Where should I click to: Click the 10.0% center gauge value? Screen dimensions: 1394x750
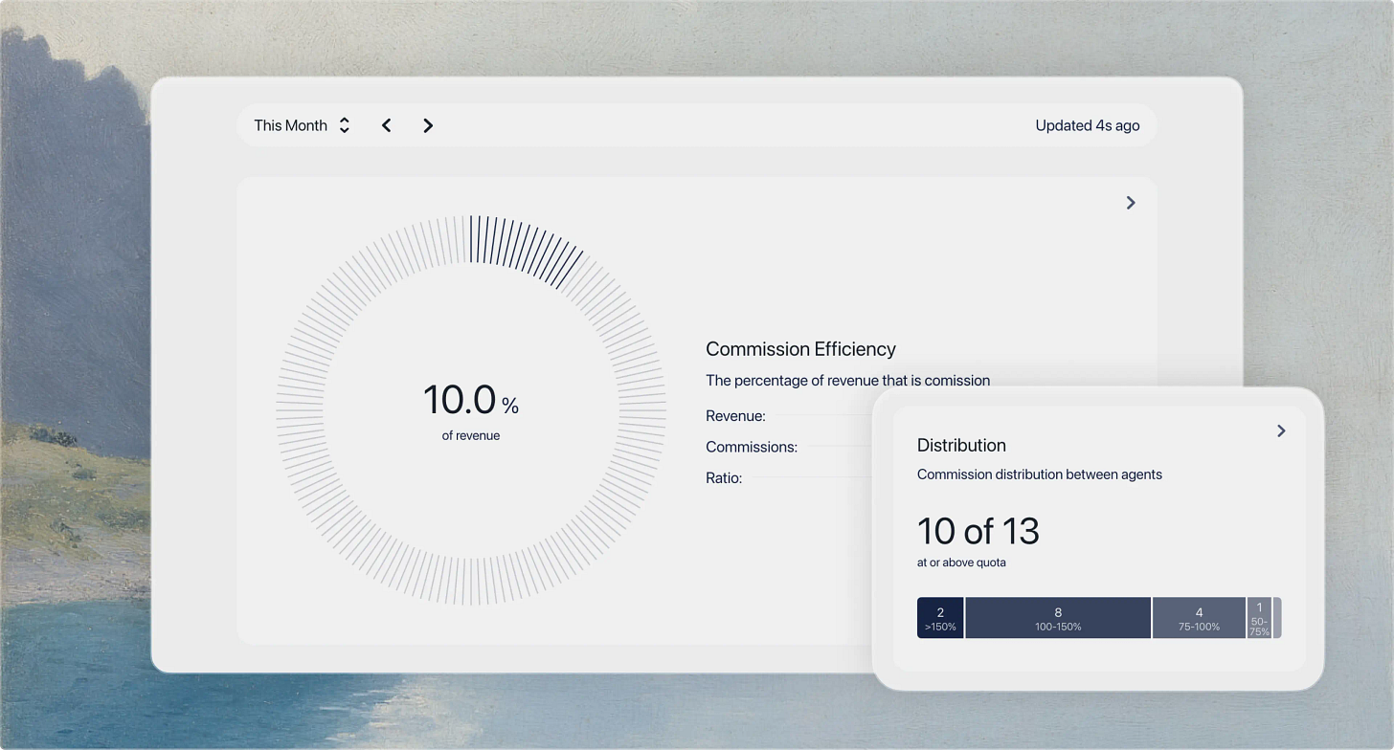point(471,400)
